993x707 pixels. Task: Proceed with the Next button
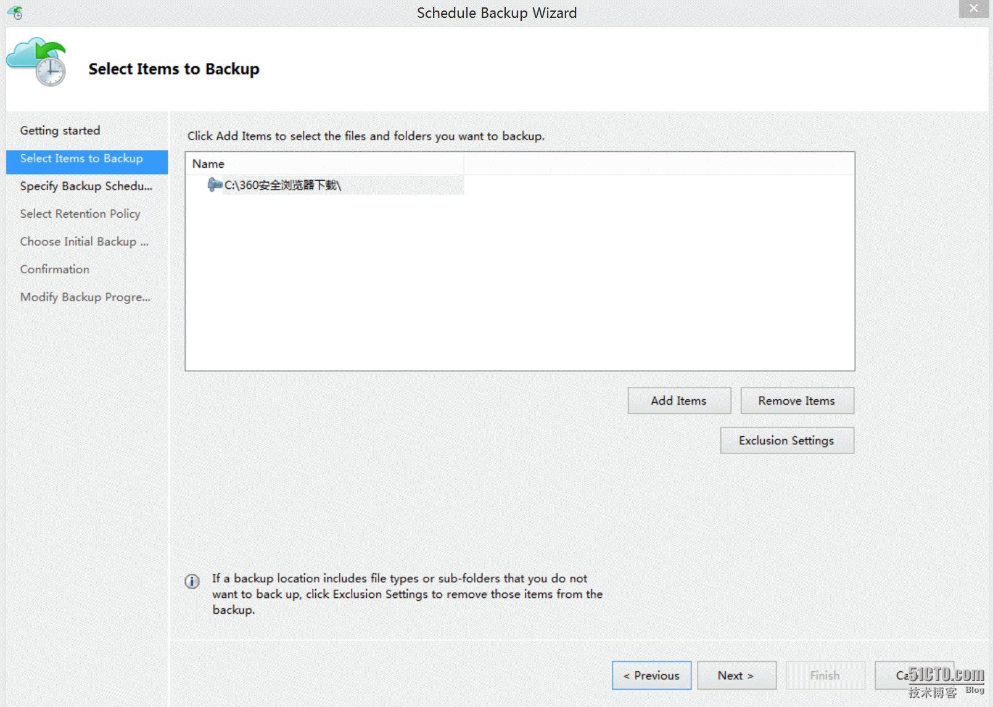(736, 676)
